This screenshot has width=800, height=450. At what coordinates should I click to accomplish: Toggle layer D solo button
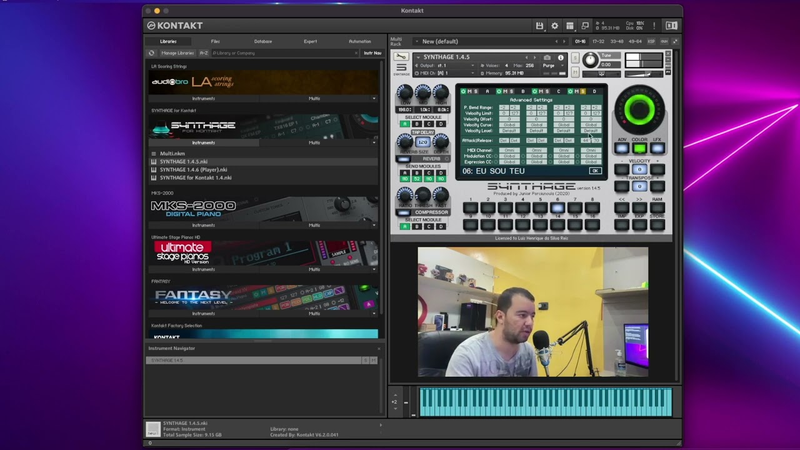point(583,91)
